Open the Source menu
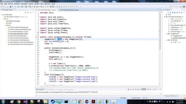186x104 pixels. 10,4
